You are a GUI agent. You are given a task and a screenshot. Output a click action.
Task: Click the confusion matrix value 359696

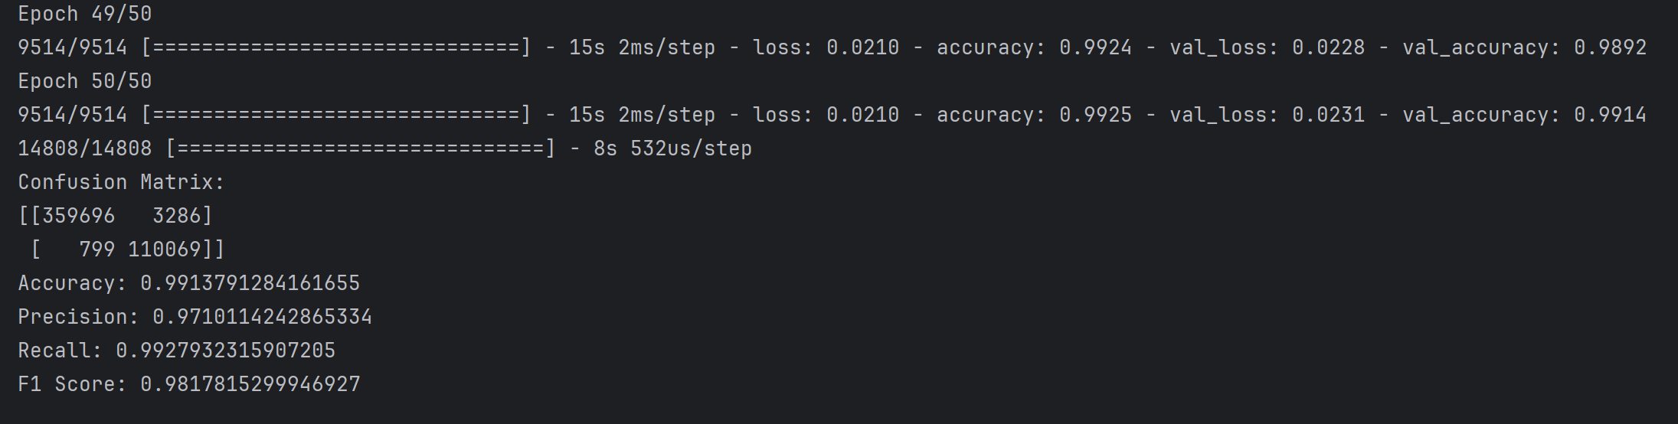pos(78,216)
